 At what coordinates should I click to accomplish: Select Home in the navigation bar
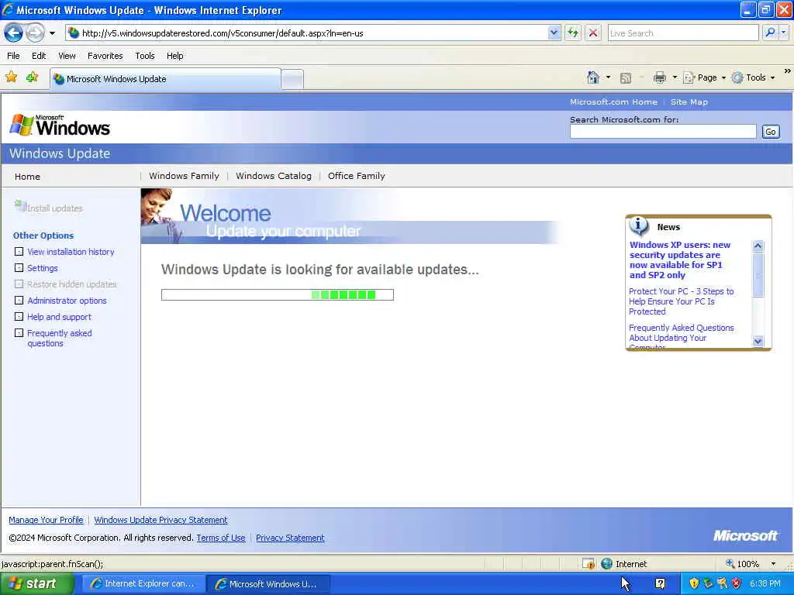click(x=27, y=177)
